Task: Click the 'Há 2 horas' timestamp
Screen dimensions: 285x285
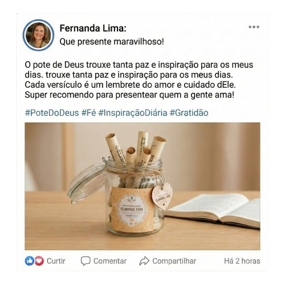Action: [242, 261]
